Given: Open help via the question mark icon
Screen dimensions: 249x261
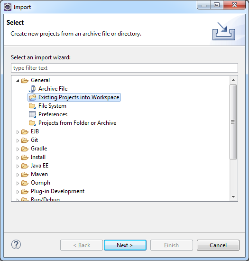Looking at the screenshot, I should point(16,244).
